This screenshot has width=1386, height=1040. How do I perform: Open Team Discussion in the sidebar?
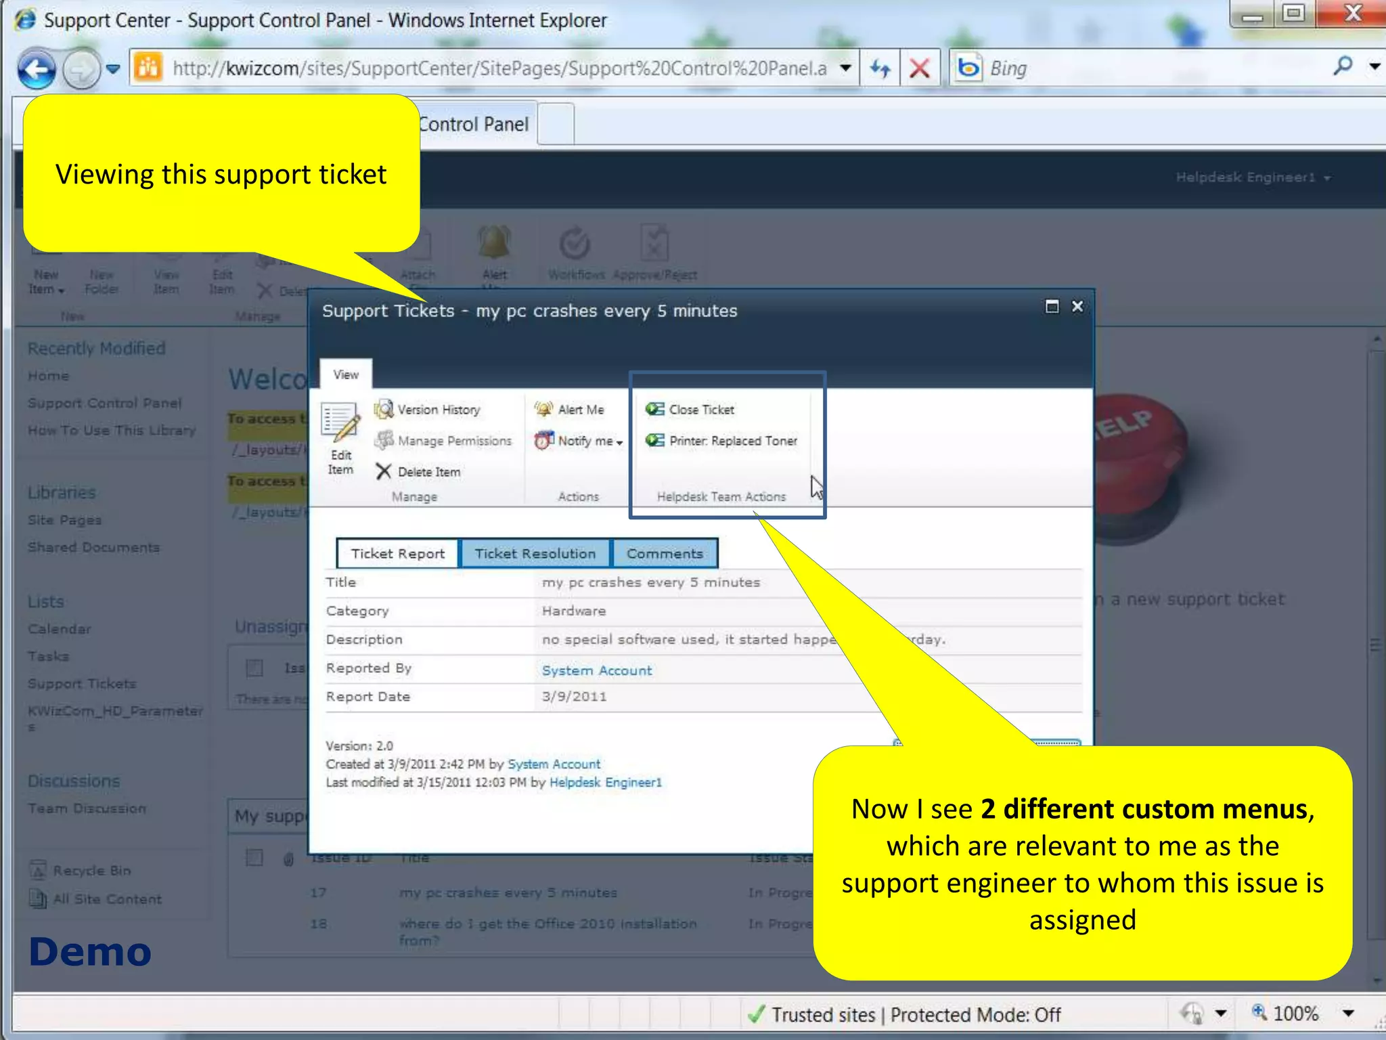click(x=87, y=808)
